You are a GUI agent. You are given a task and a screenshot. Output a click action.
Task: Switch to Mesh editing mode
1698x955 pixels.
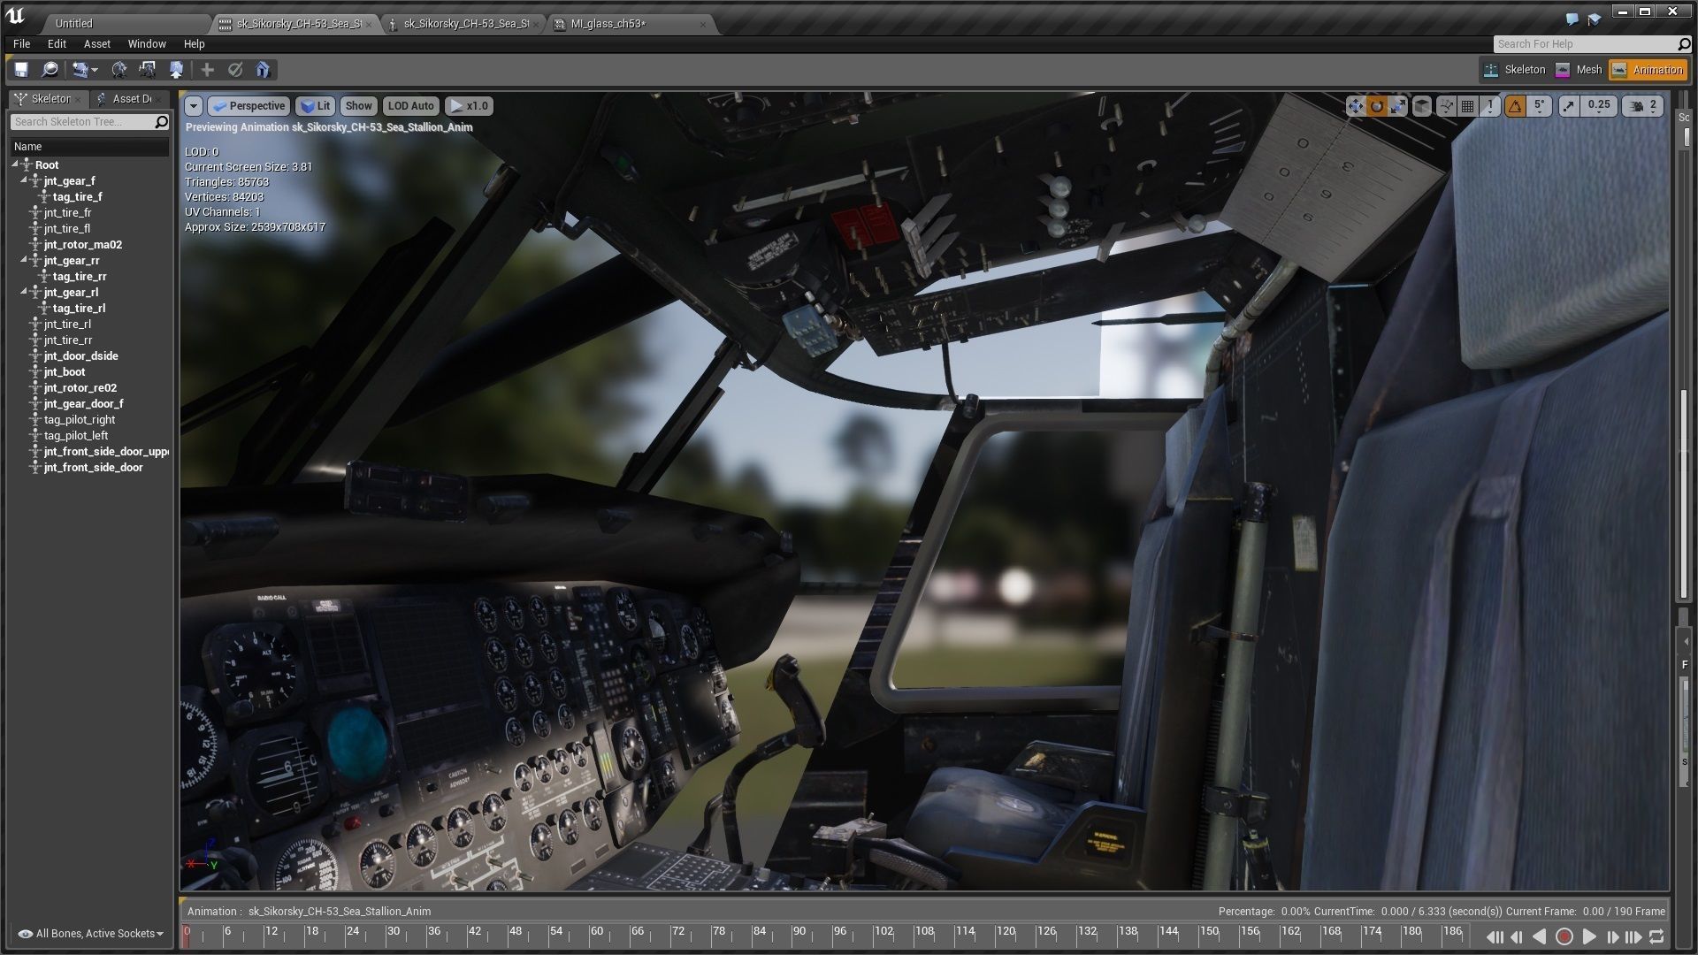(x=1579, y=70)
